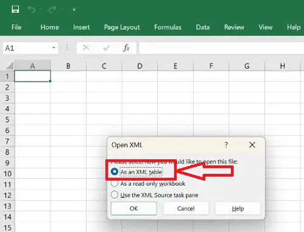The width and height of the screenshot is (304, 232).
Task: Select column D header
Action: coord(140,66)
